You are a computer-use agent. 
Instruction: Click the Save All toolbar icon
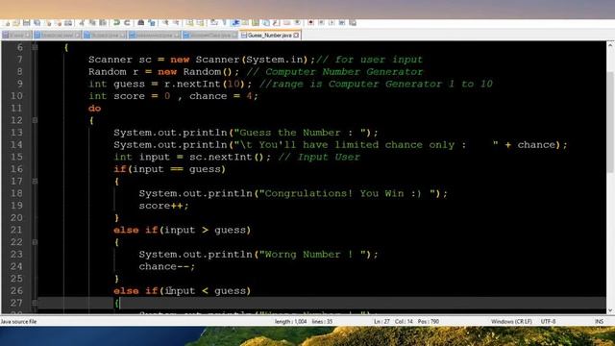tap(37, 23)
